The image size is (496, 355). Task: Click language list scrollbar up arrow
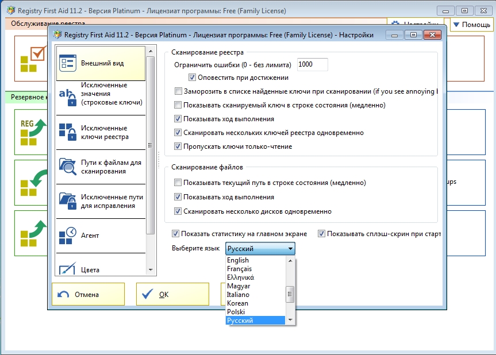click(x=290, y=260)
